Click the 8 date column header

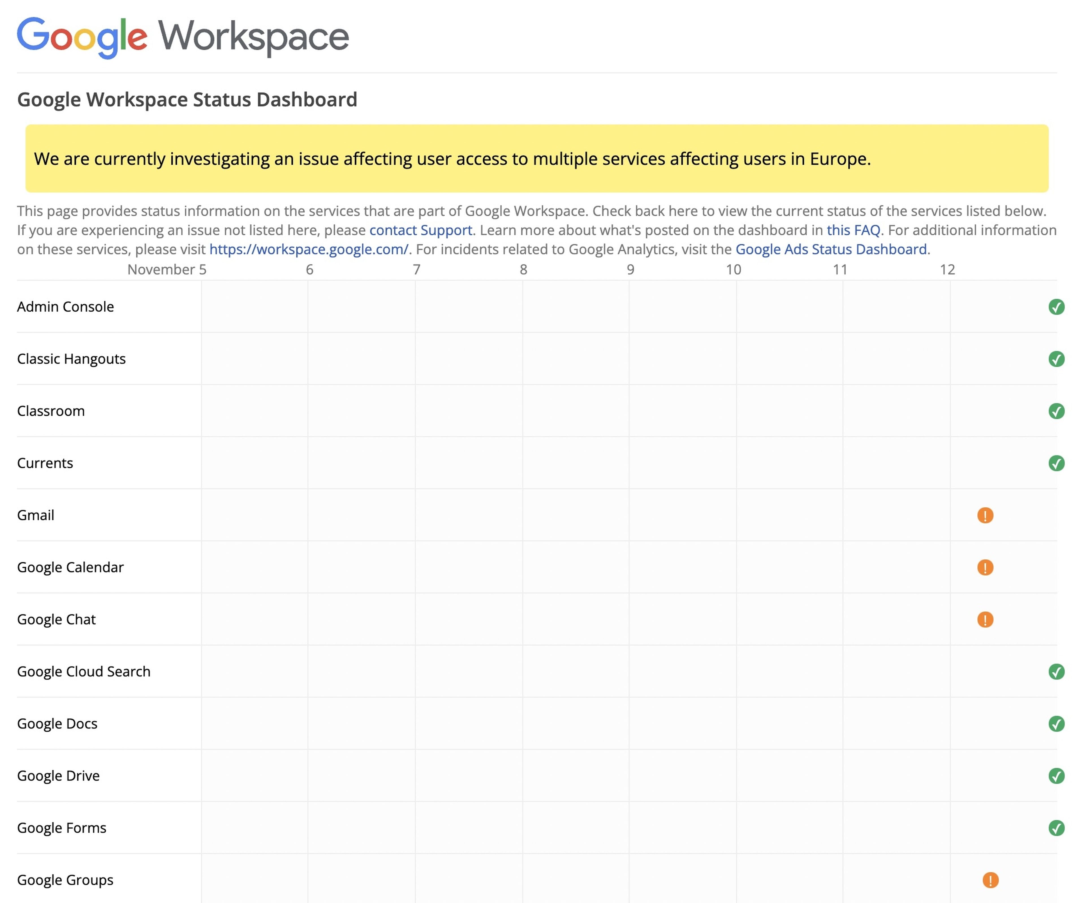coord(523,270)
